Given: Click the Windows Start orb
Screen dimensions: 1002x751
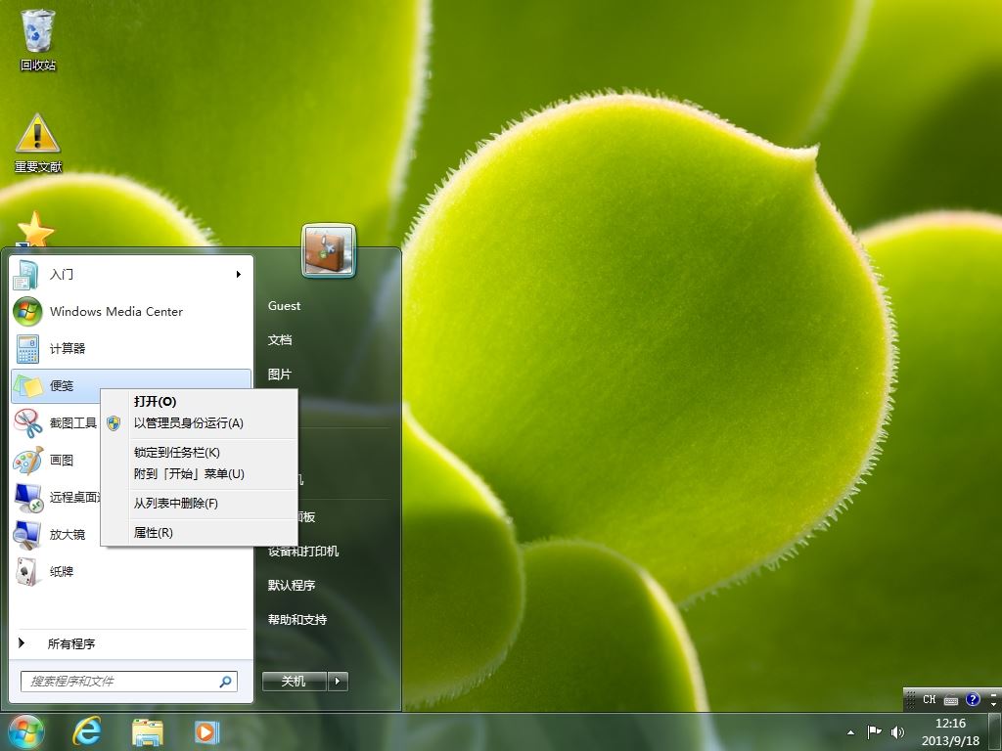Looking at the screenshot, I should 25,731.
